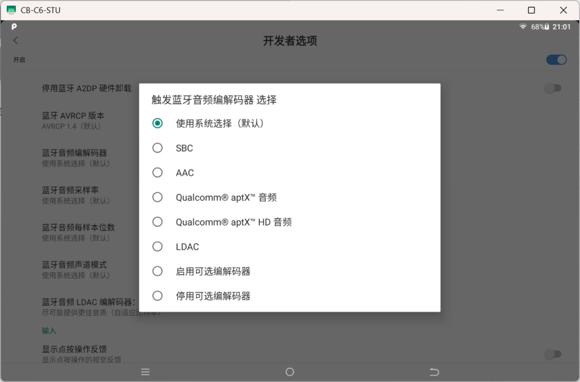This screenshot has width=580, height=382.
Task: Maximize the CB-C6-STU window
Action: (531, 10)
